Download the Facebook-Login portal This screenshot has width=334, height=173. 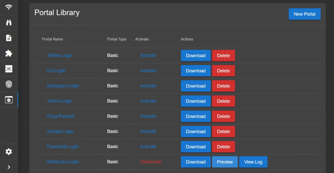pyautogui.click(x=196, y=147)
